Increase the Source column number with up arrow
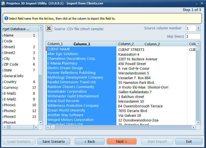The image size is (206, 148). 198,27
